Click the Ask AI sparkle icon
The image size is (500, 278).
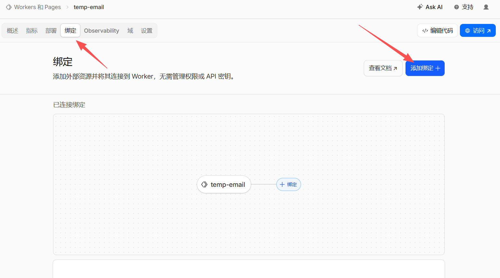(420, 7)
